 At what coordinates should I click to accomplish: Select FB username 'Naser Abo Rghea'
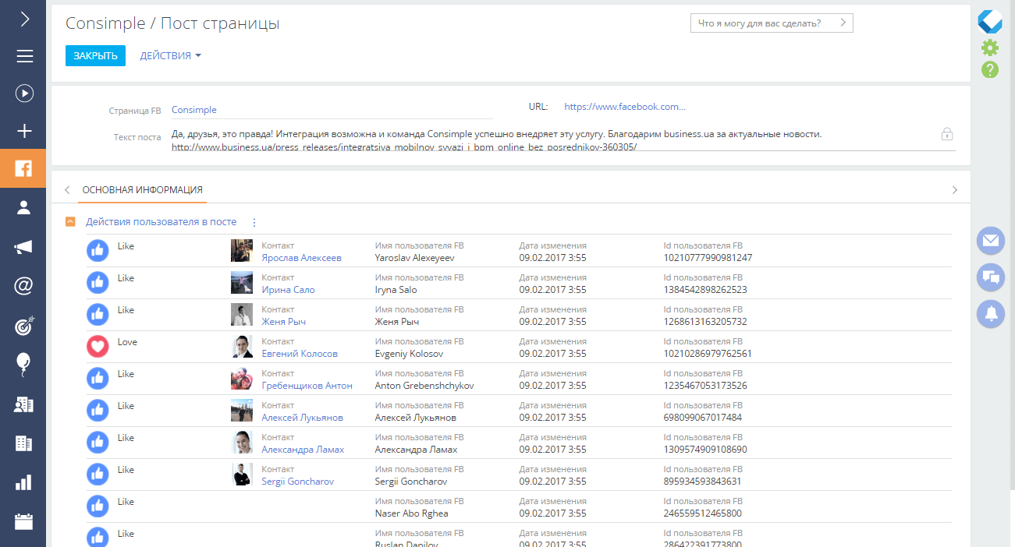click(x=412, y=513)
